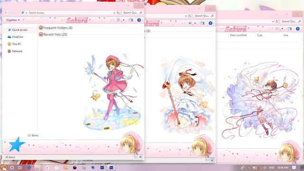Image resolution: width=304 pixels, height=171 pixels.
Task: Open Microsoft Store from the taskbar
Action: click(47, 168)
